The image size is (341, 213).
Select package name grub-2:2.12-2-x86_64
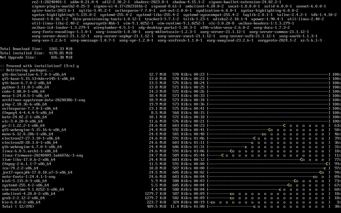point(23,198)
